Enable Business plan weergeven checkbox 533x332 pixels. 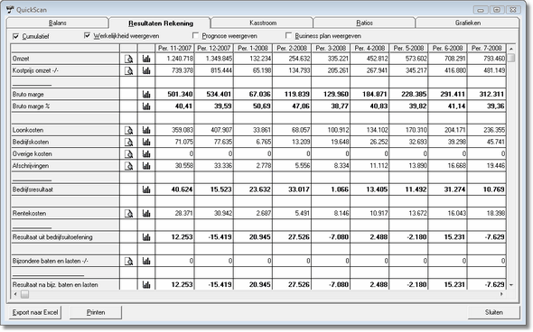pyautogui.click(x=288, y=35)
